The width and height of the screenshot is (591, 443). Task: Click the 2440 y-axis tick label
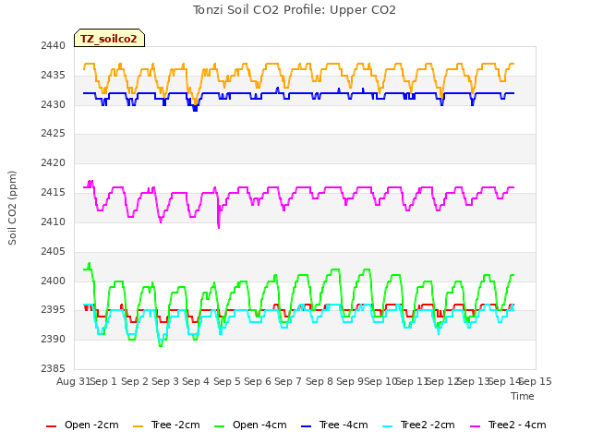pyautogui.click(x=54, y=45)
